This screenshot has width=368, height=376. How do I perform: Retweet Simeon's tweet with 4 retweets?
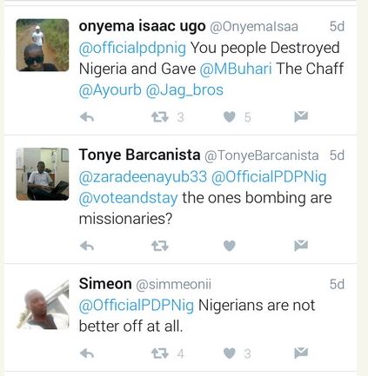tap(160, 353)
